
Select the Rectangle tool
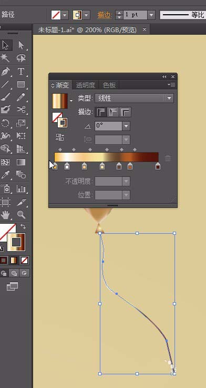coord(21,84)
